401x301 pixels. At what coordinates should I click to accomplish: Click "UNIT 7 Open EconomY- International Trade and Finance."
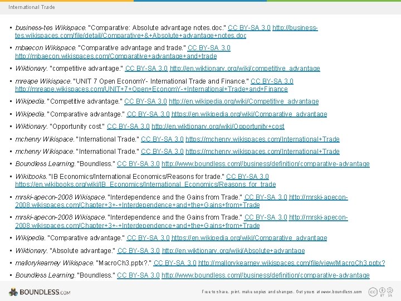161,81
